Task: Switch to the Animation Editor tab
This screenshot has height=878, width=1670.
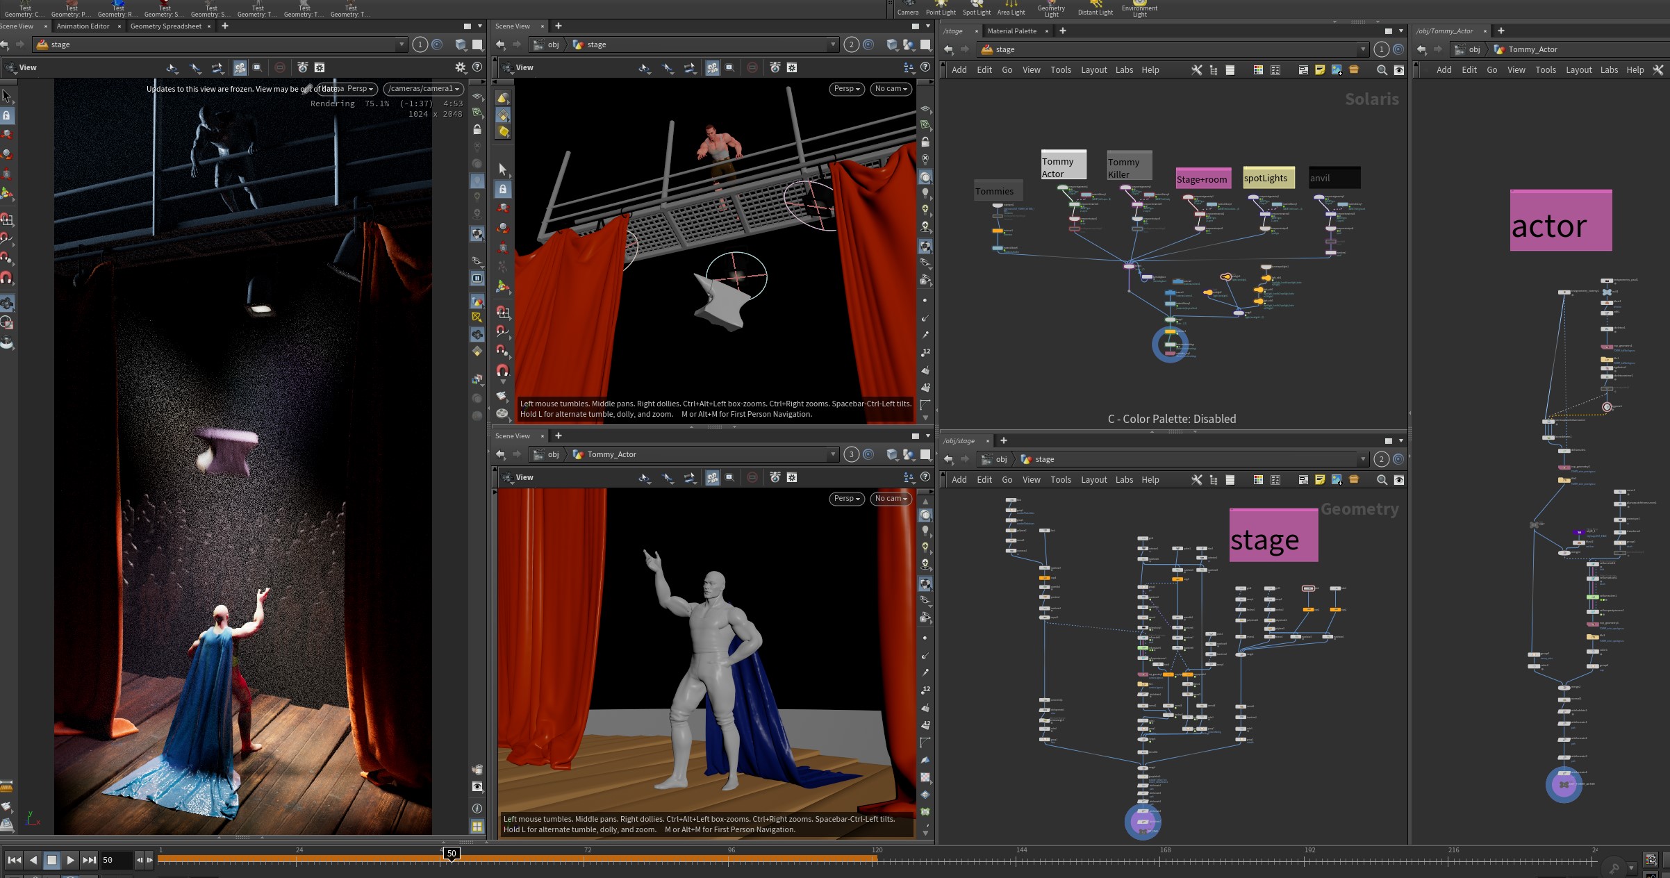Action: point(83,26)
